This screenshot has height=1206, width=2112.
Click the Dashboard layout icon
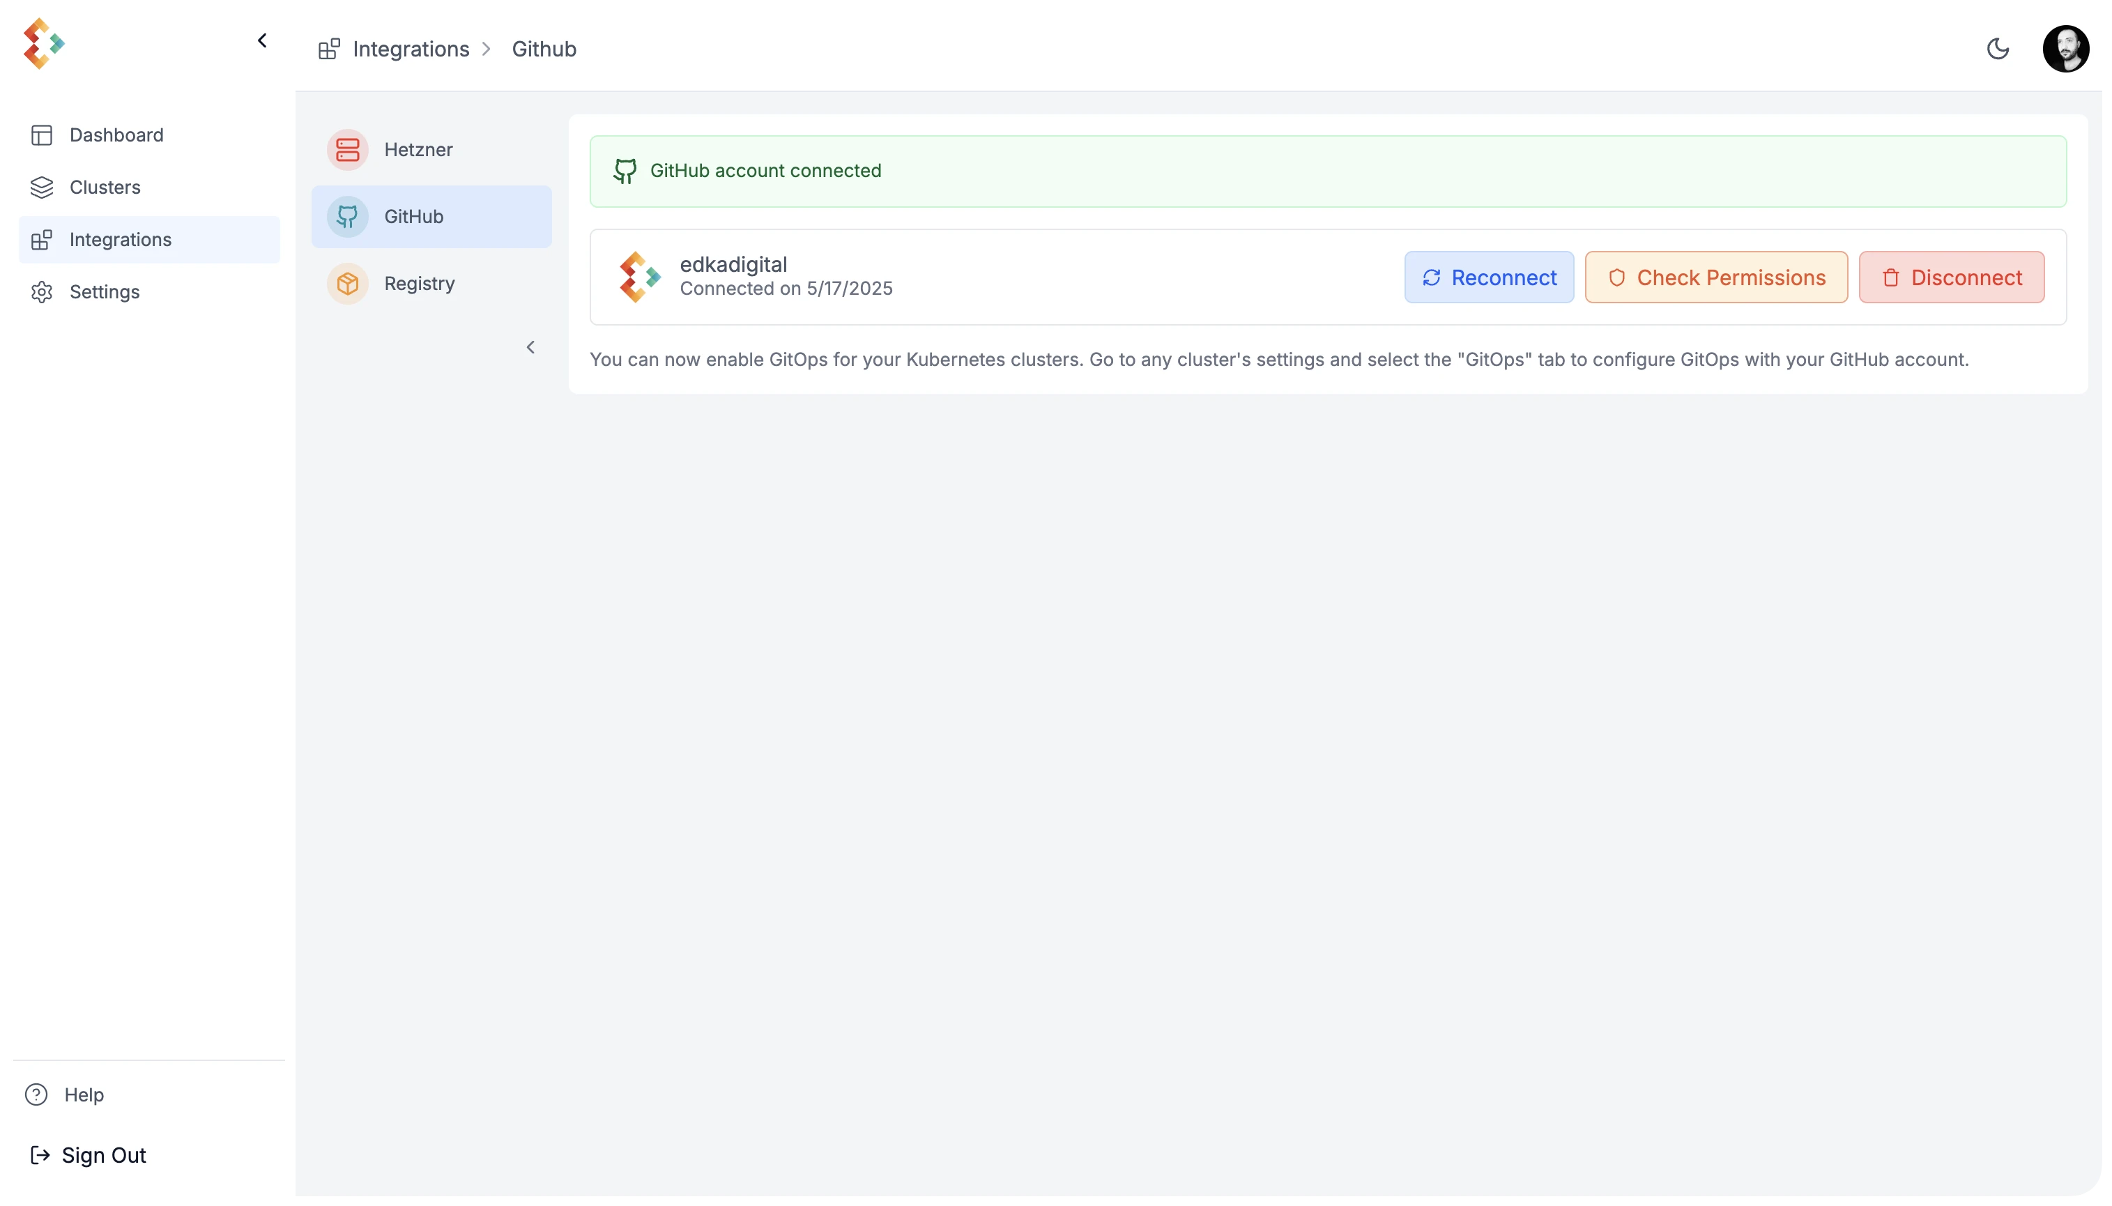coord(41,135)
